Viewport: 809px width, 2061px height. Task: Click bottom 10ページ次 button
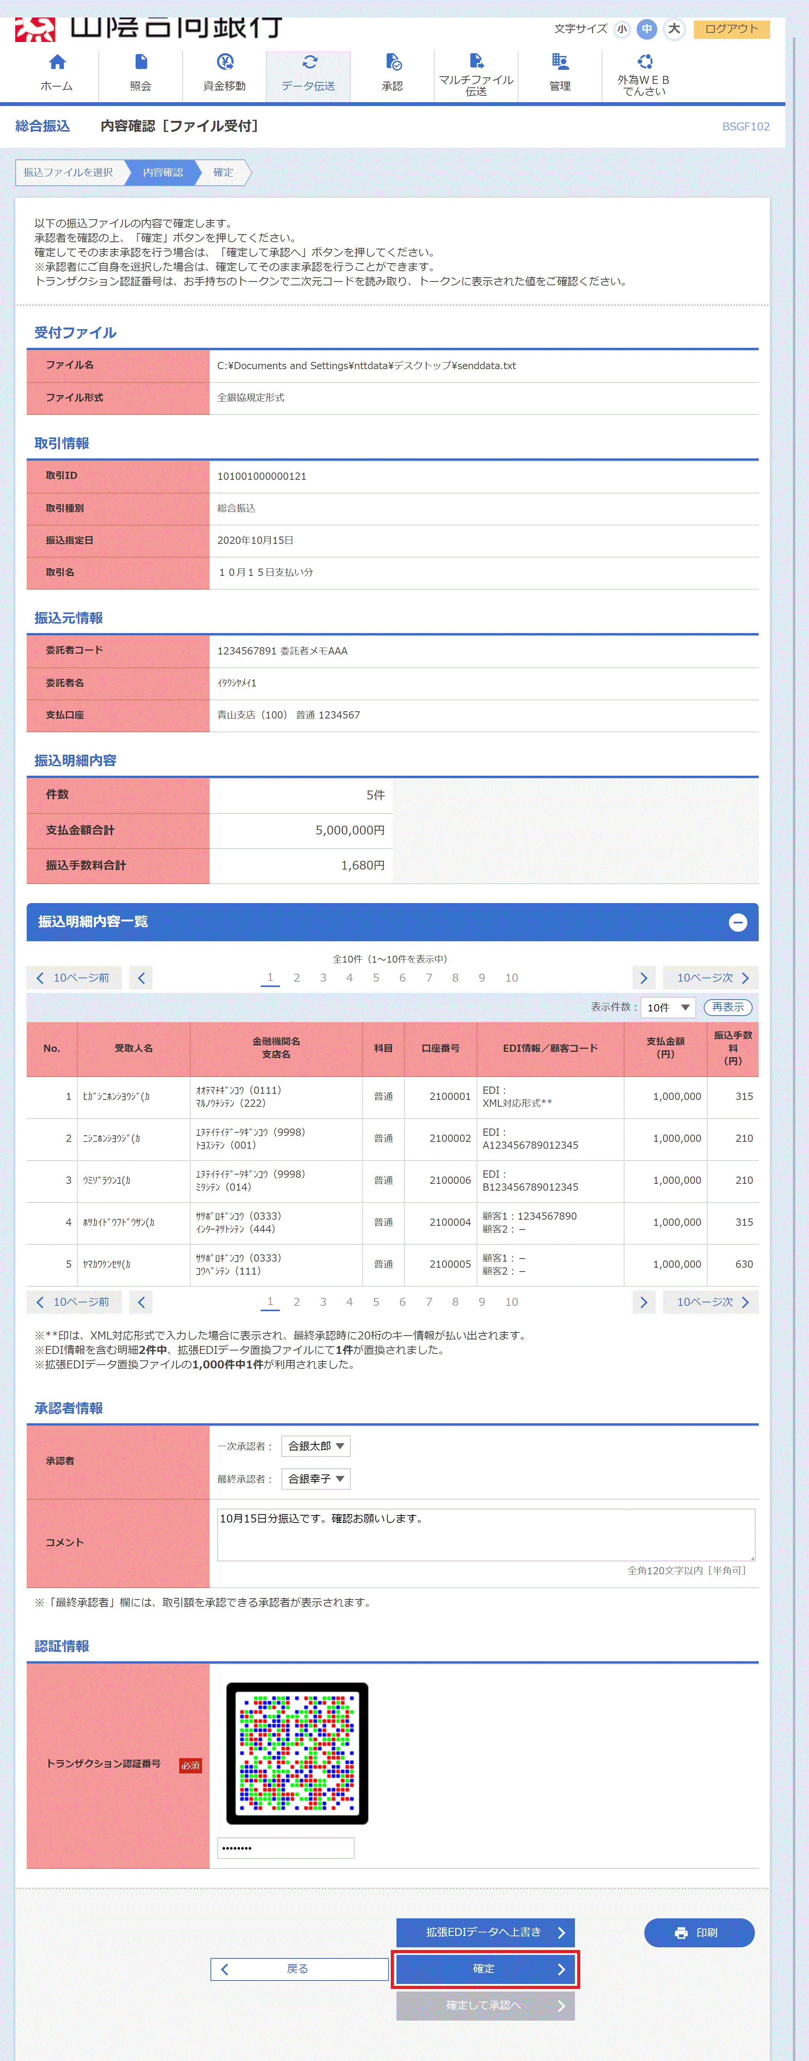pos(711,1302)
